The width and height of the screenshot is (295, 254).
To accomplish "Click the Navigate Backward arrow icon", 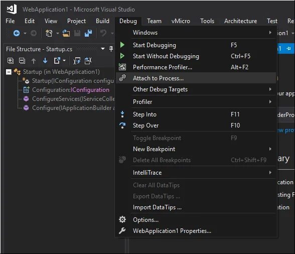I will coord(17,33).
